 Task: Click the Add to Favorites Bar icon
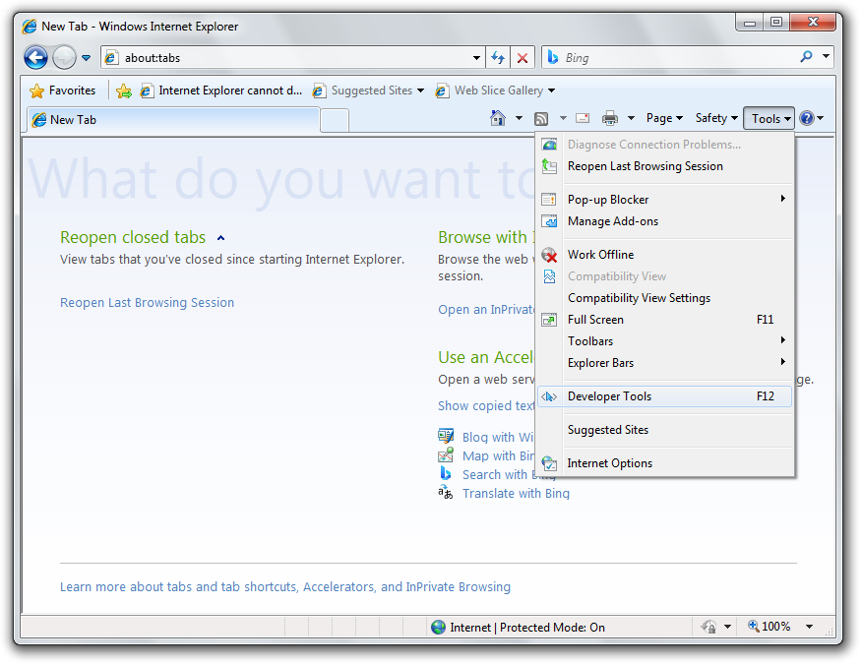[x=124, y=91]
